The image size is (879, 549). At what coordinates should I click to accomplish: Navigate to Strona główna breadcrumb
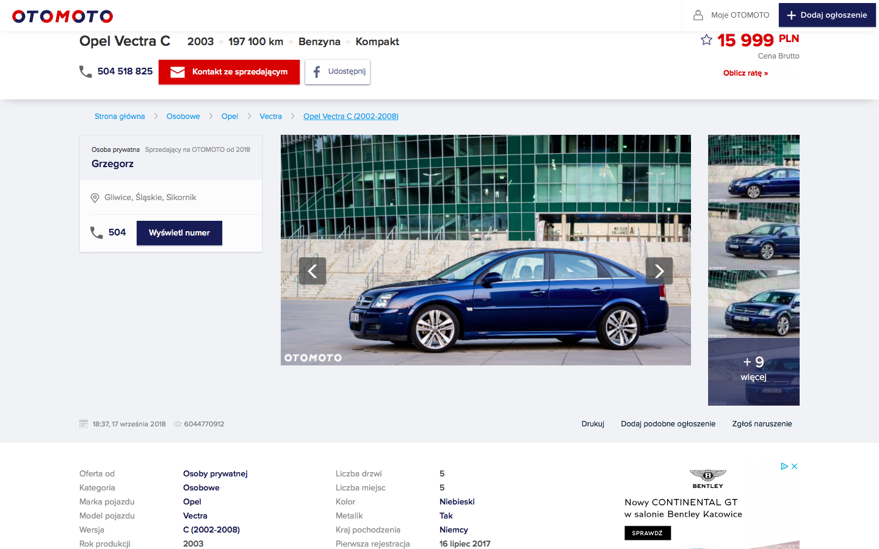(x=120, y=117)
